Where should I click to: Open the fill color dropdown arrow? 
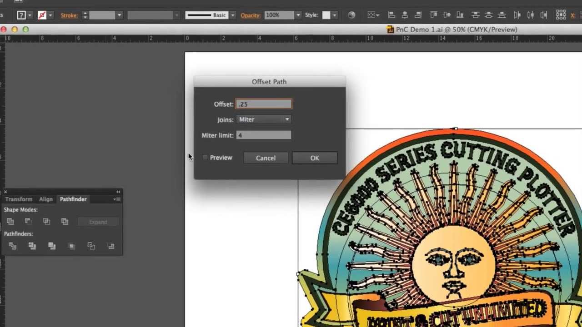[30, 15]
